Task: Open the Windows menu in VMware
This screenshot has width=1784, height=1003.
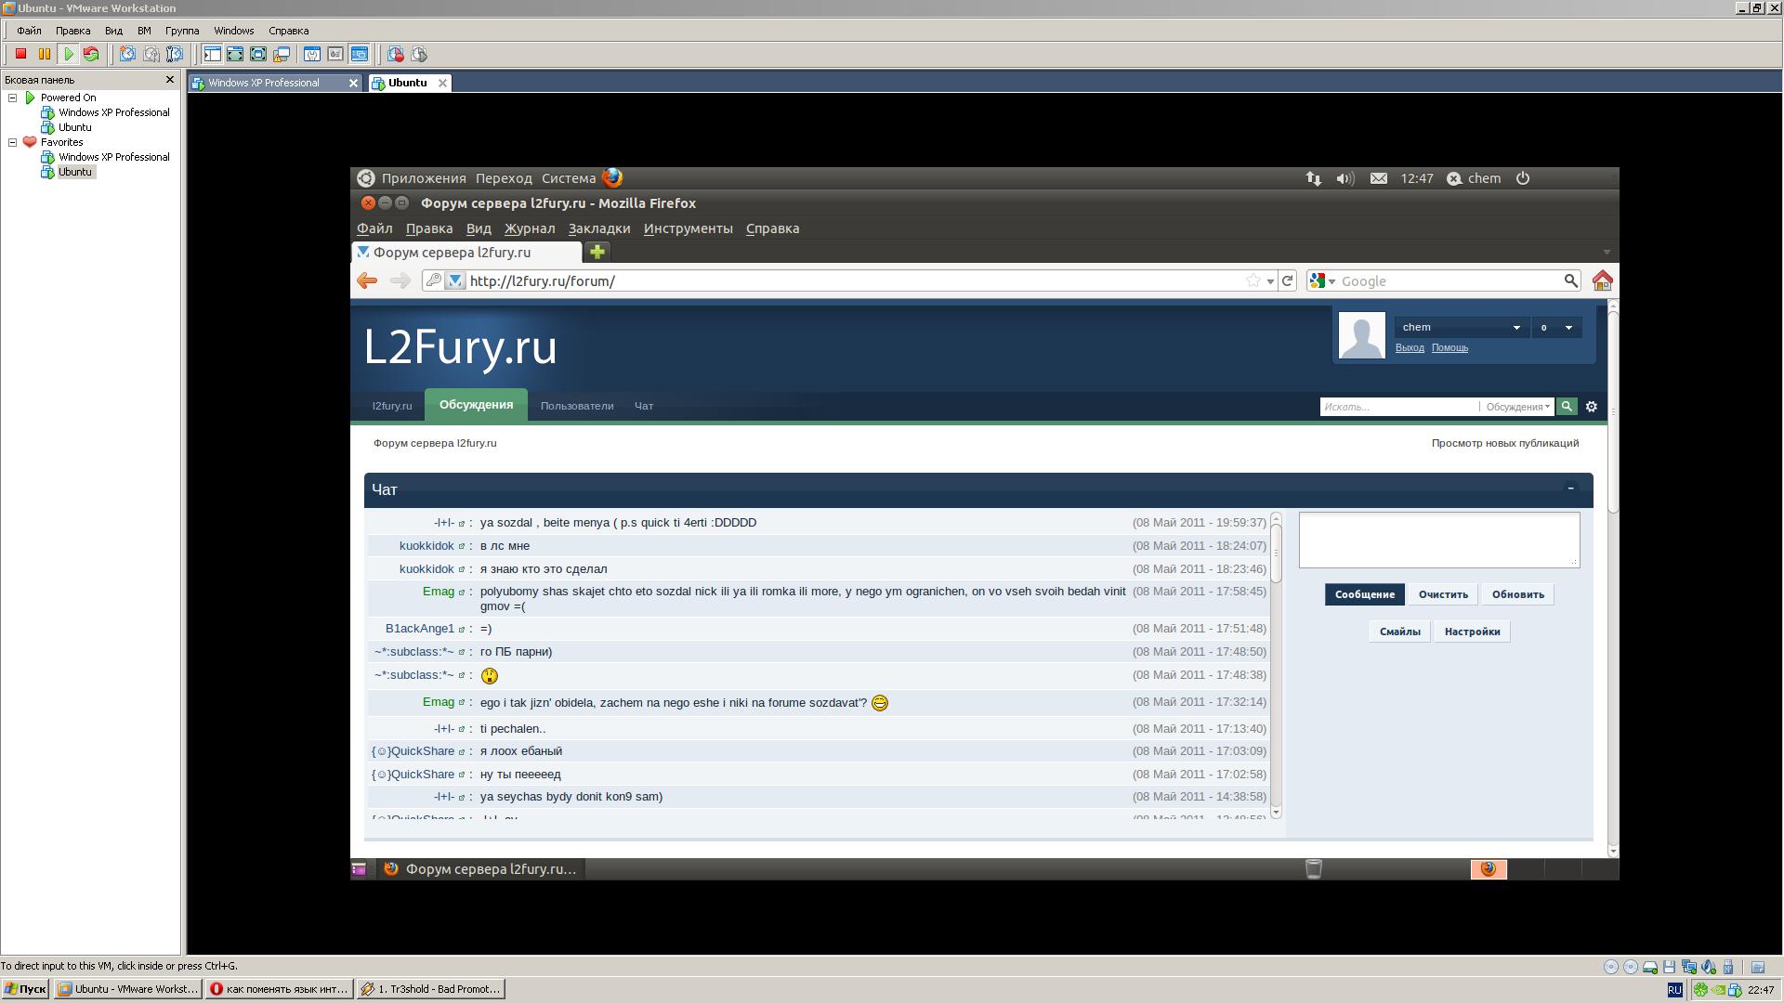Action: coord(233,31)
